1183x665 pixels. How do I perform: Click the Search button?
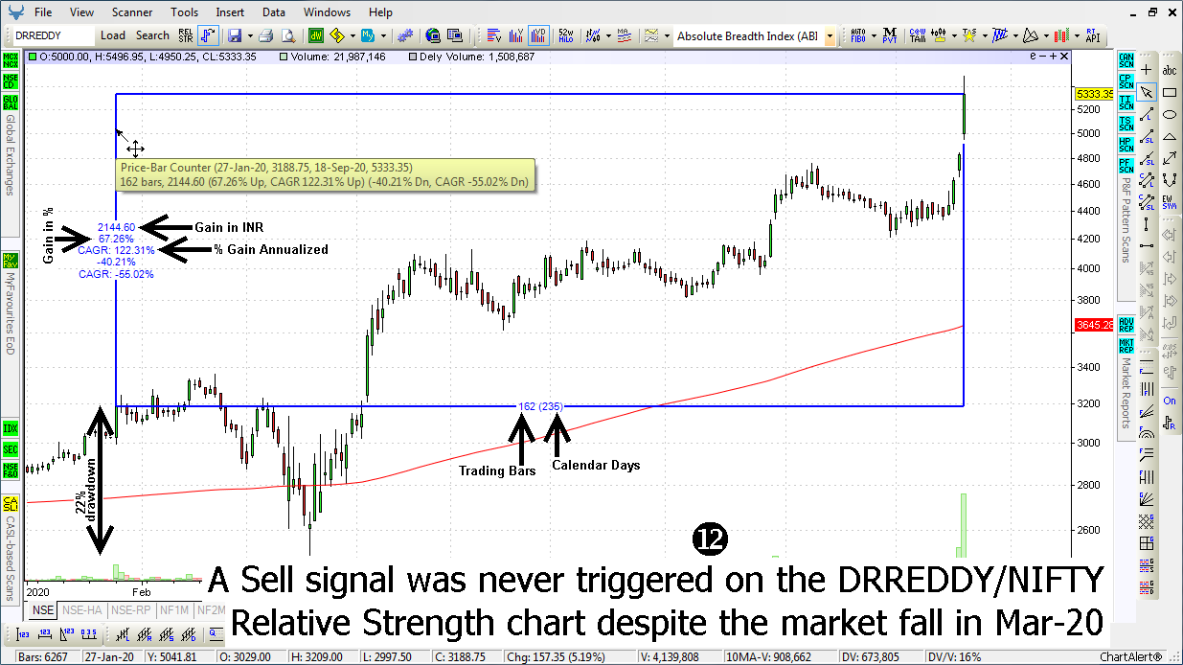pos(152,35)
